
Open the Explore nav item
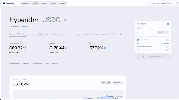[53, 3]
